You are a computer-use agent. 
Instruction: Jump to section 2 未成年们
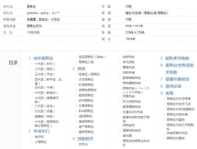(41, 131)
